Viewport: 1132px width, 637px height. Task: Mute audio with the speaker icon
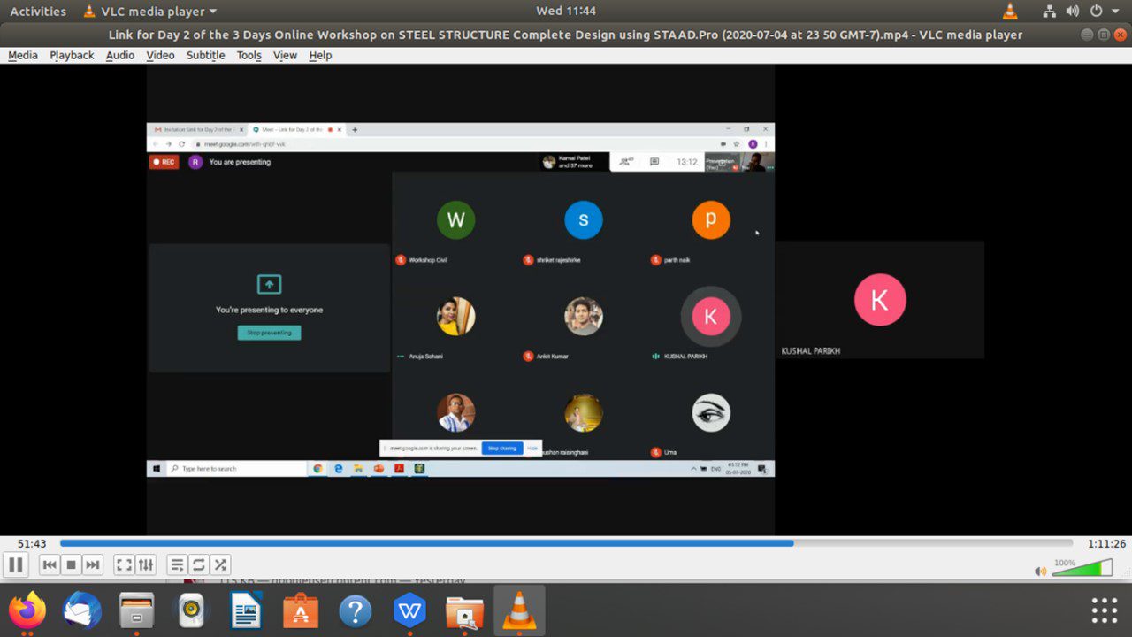(1040, 571)
